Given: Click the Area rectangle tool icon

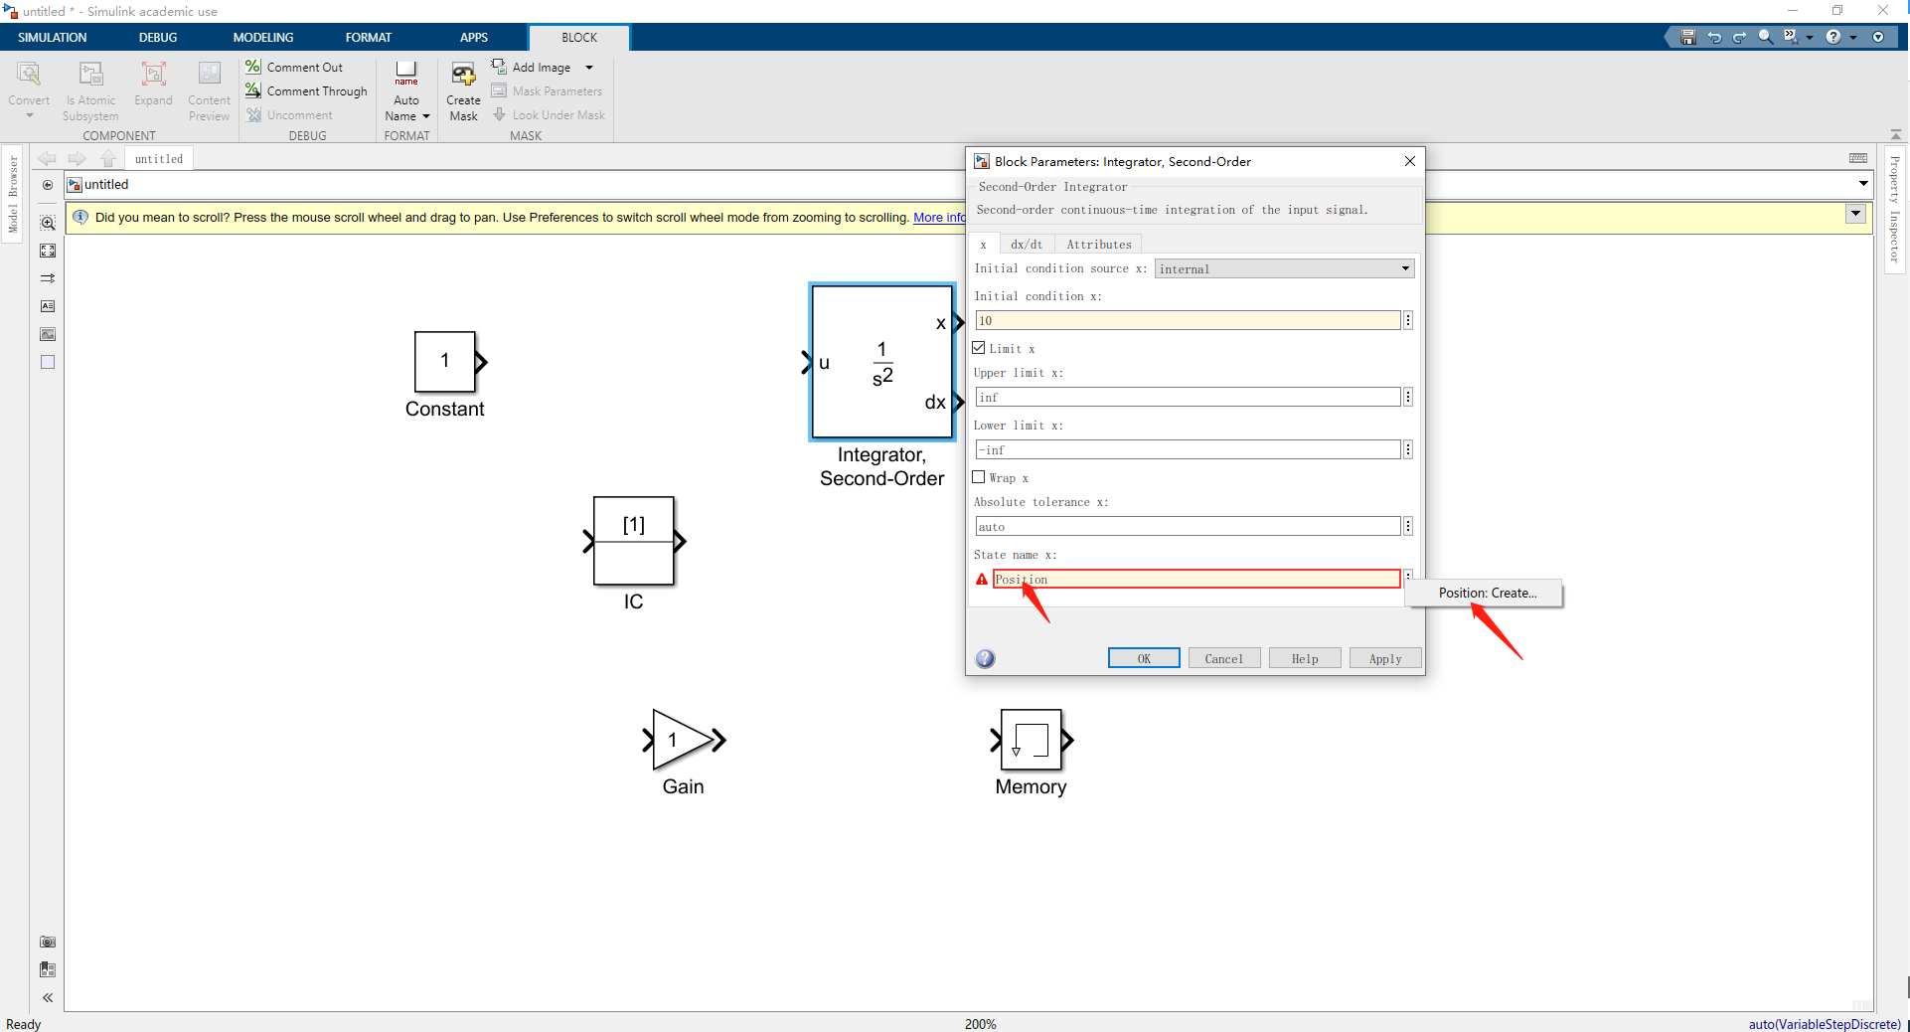Looking at the screenshot, I should pos(48,362).
